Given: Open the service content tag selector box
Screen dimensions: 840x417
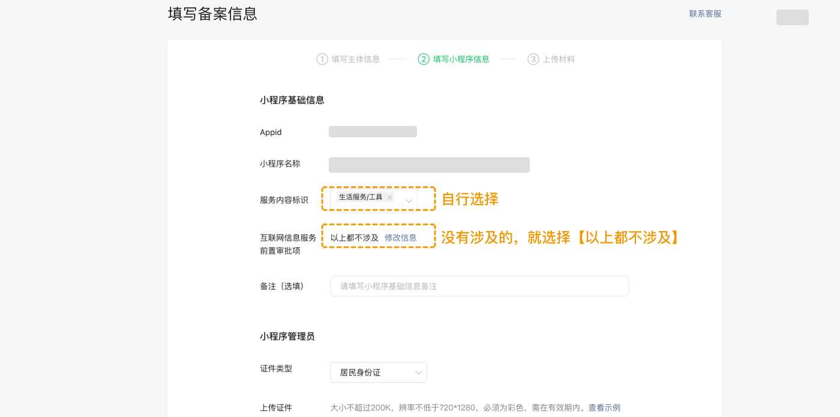Looking at the screenshot, I should (379, 199).
